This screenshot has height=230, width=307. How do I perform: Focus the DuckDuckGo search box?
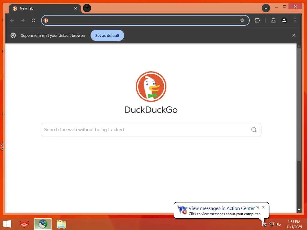pyautogui.click(x=151, y=130)
